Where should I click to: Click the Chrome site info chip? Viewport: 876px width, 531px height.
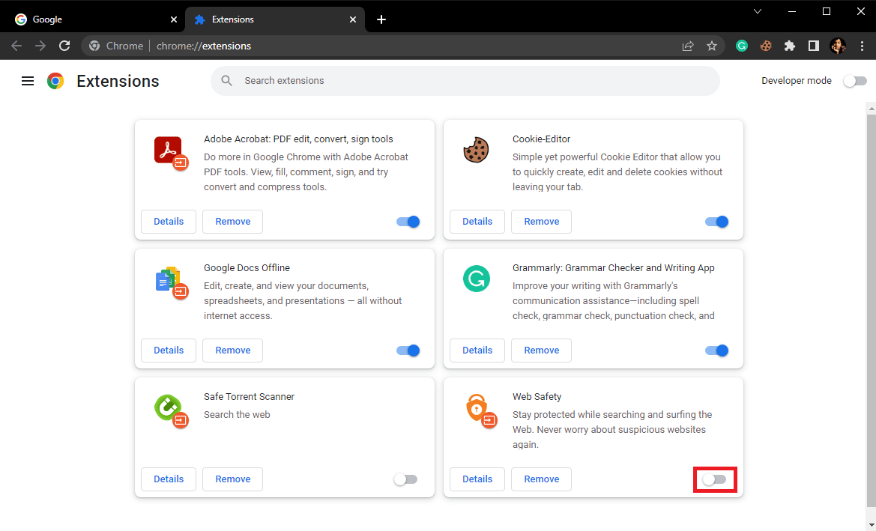pos(116,46)
